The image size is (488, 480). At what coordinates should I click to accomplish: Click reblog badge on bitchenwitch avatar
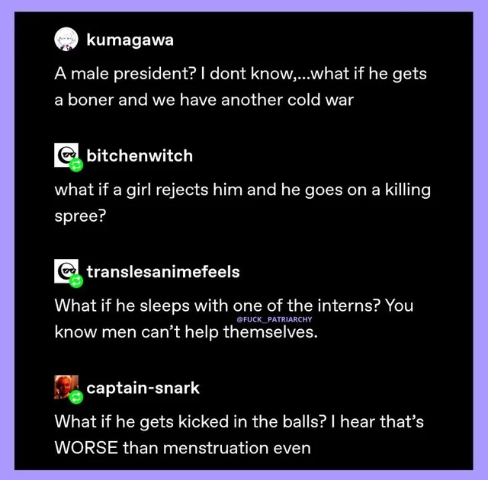(76, 165)
